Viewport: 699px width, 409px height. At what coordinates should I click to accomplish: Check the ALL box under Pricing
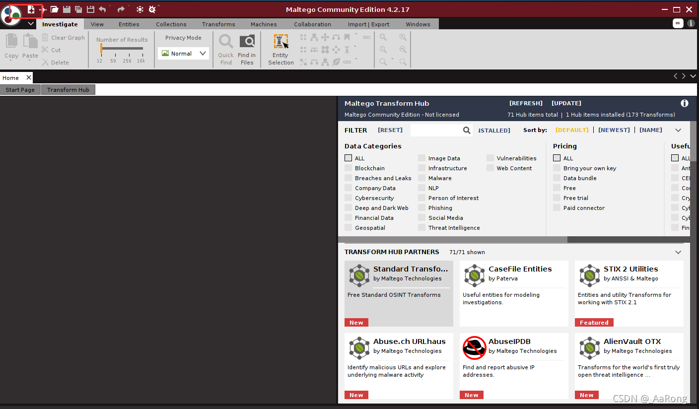pyautogui.click(x=557, y=158)
